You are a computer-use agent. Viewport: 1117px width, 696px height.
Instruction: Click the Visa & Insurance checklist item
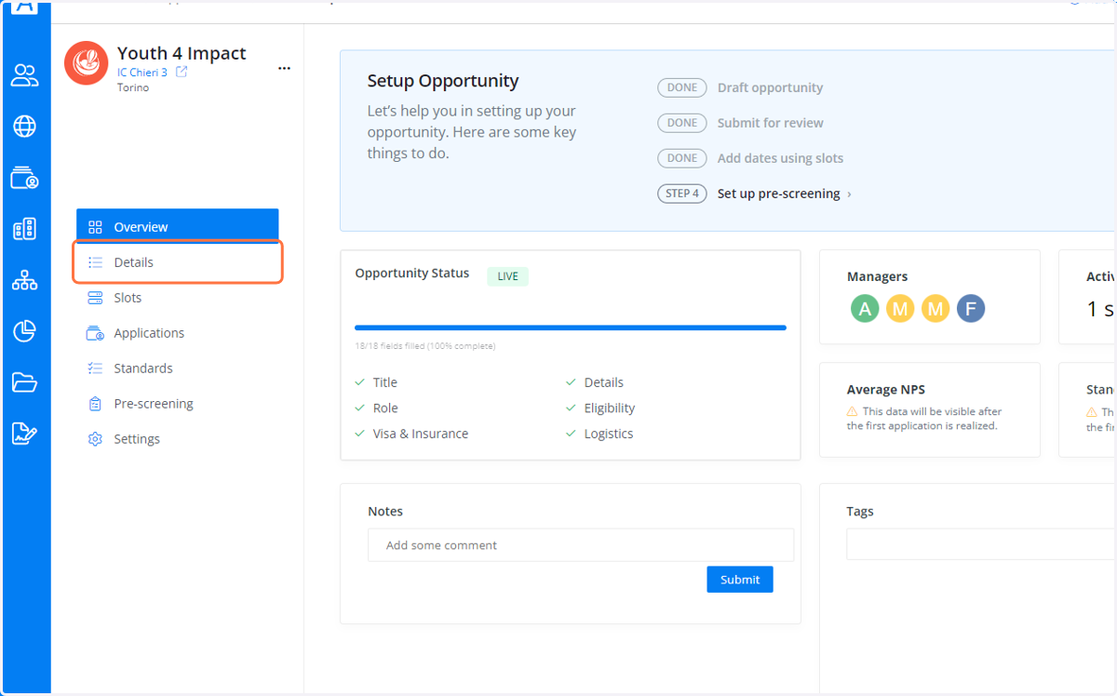click(x=411, y=434)
